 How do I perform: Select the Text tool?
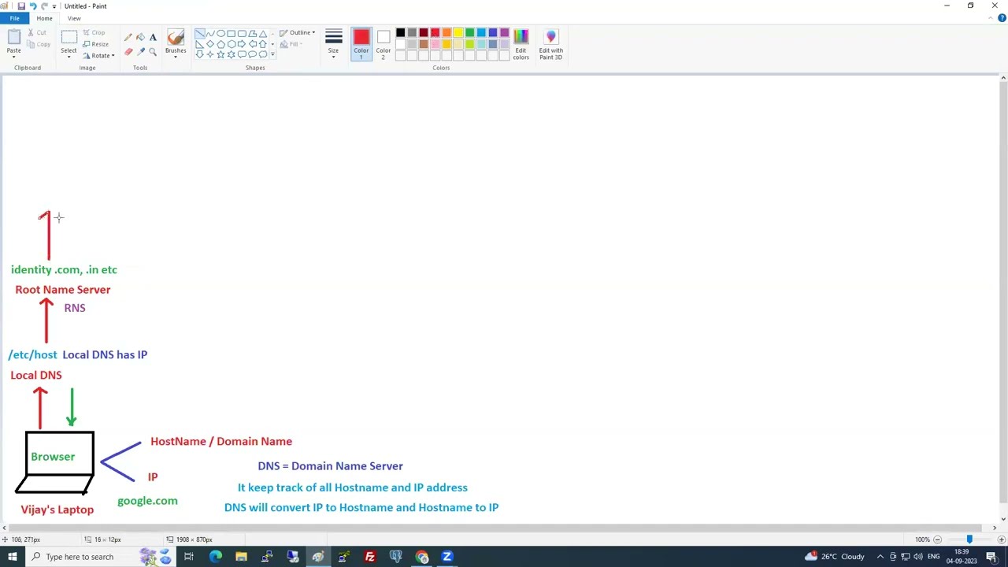(x=153, y=37)
